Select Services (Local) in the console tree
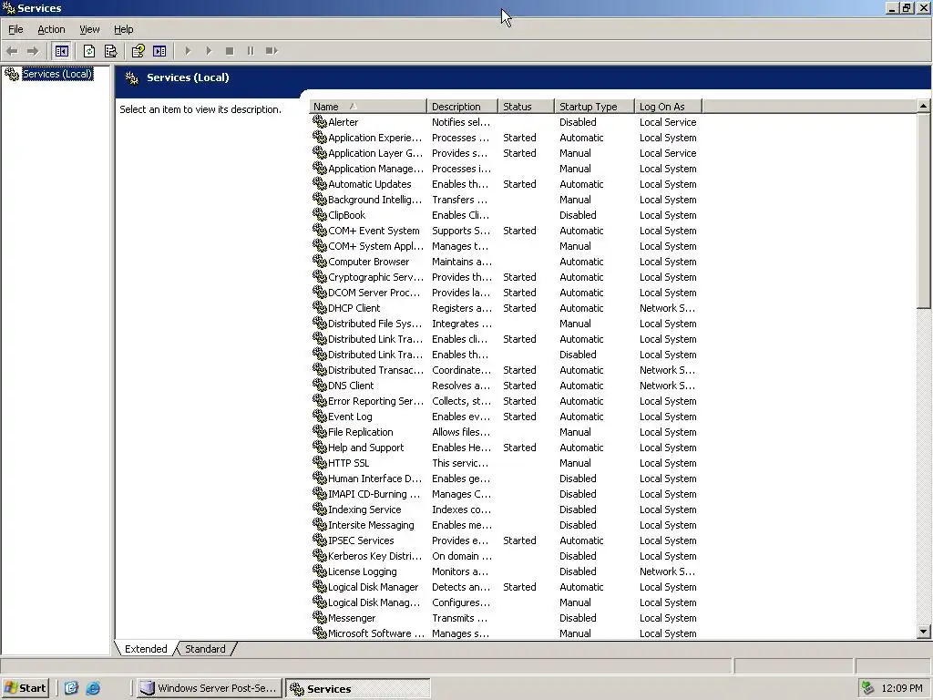The height and width of the screenshot is (700, 933). (x=57, y=74)
